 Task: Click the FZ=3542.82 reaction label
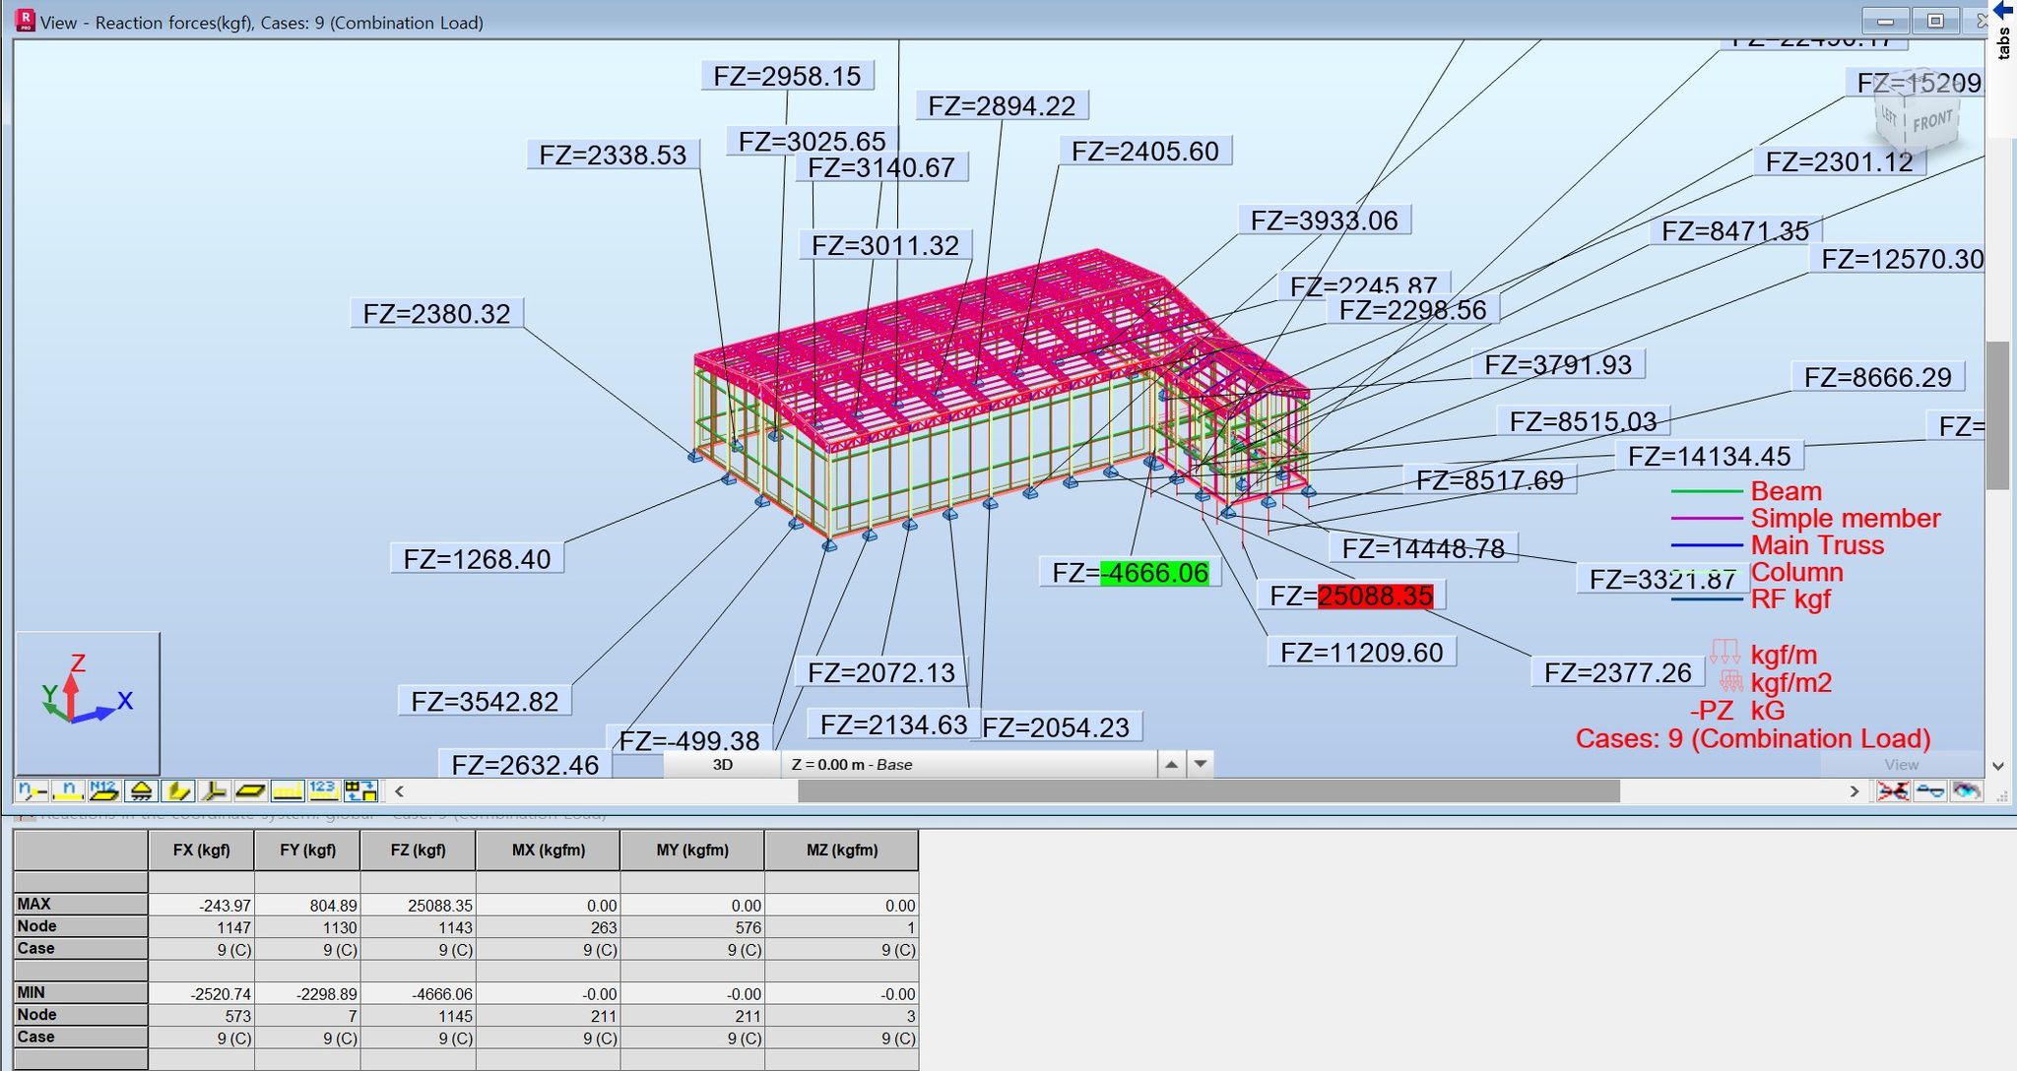[x=485, y=701]
